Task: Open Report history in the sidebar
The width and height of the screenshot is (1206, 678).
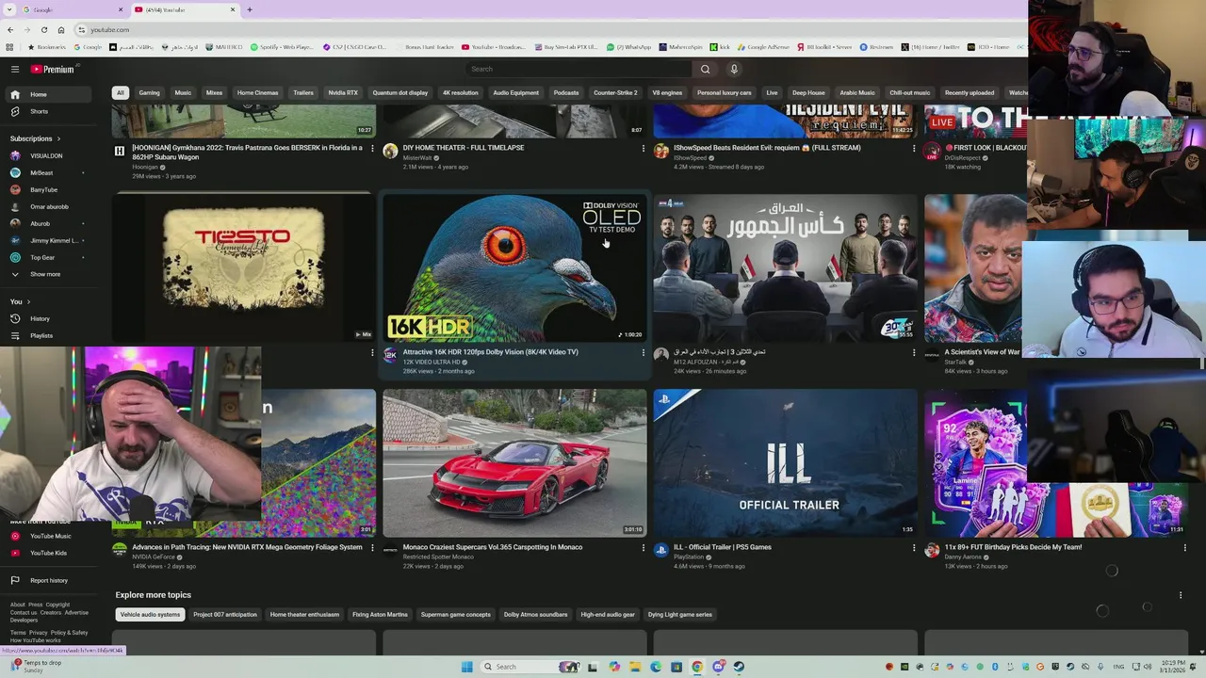Action: 49,580
